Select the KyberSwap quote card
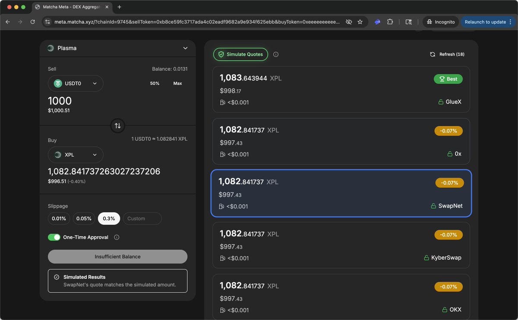Image resolution: width=518 pixels, height=320 pixels. (x=341, y=245)
